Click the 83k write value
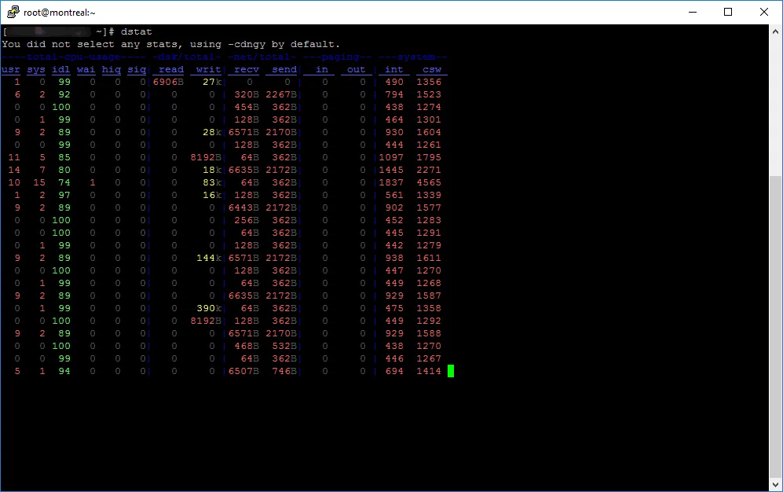The image size is (783, 492). pyautogui.click(x=212, y=182)
